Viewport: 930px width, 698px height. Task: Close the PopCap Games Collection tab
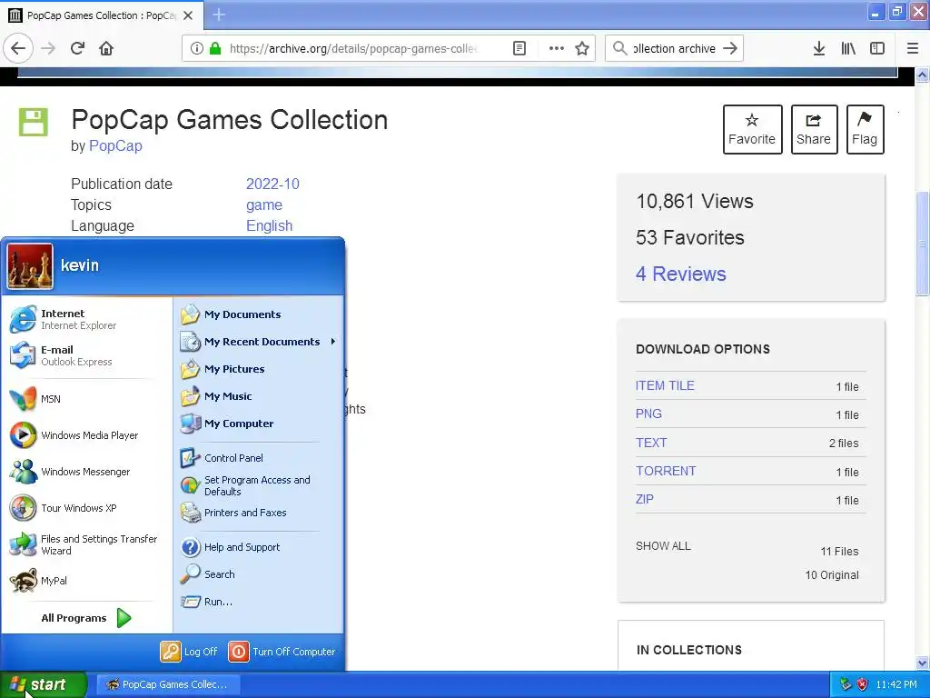188,15
